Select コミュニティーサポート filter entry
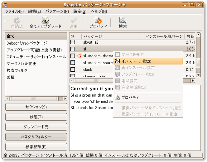Image resolution: width=207 pixels, height=162 pixels. pos(36,57)
